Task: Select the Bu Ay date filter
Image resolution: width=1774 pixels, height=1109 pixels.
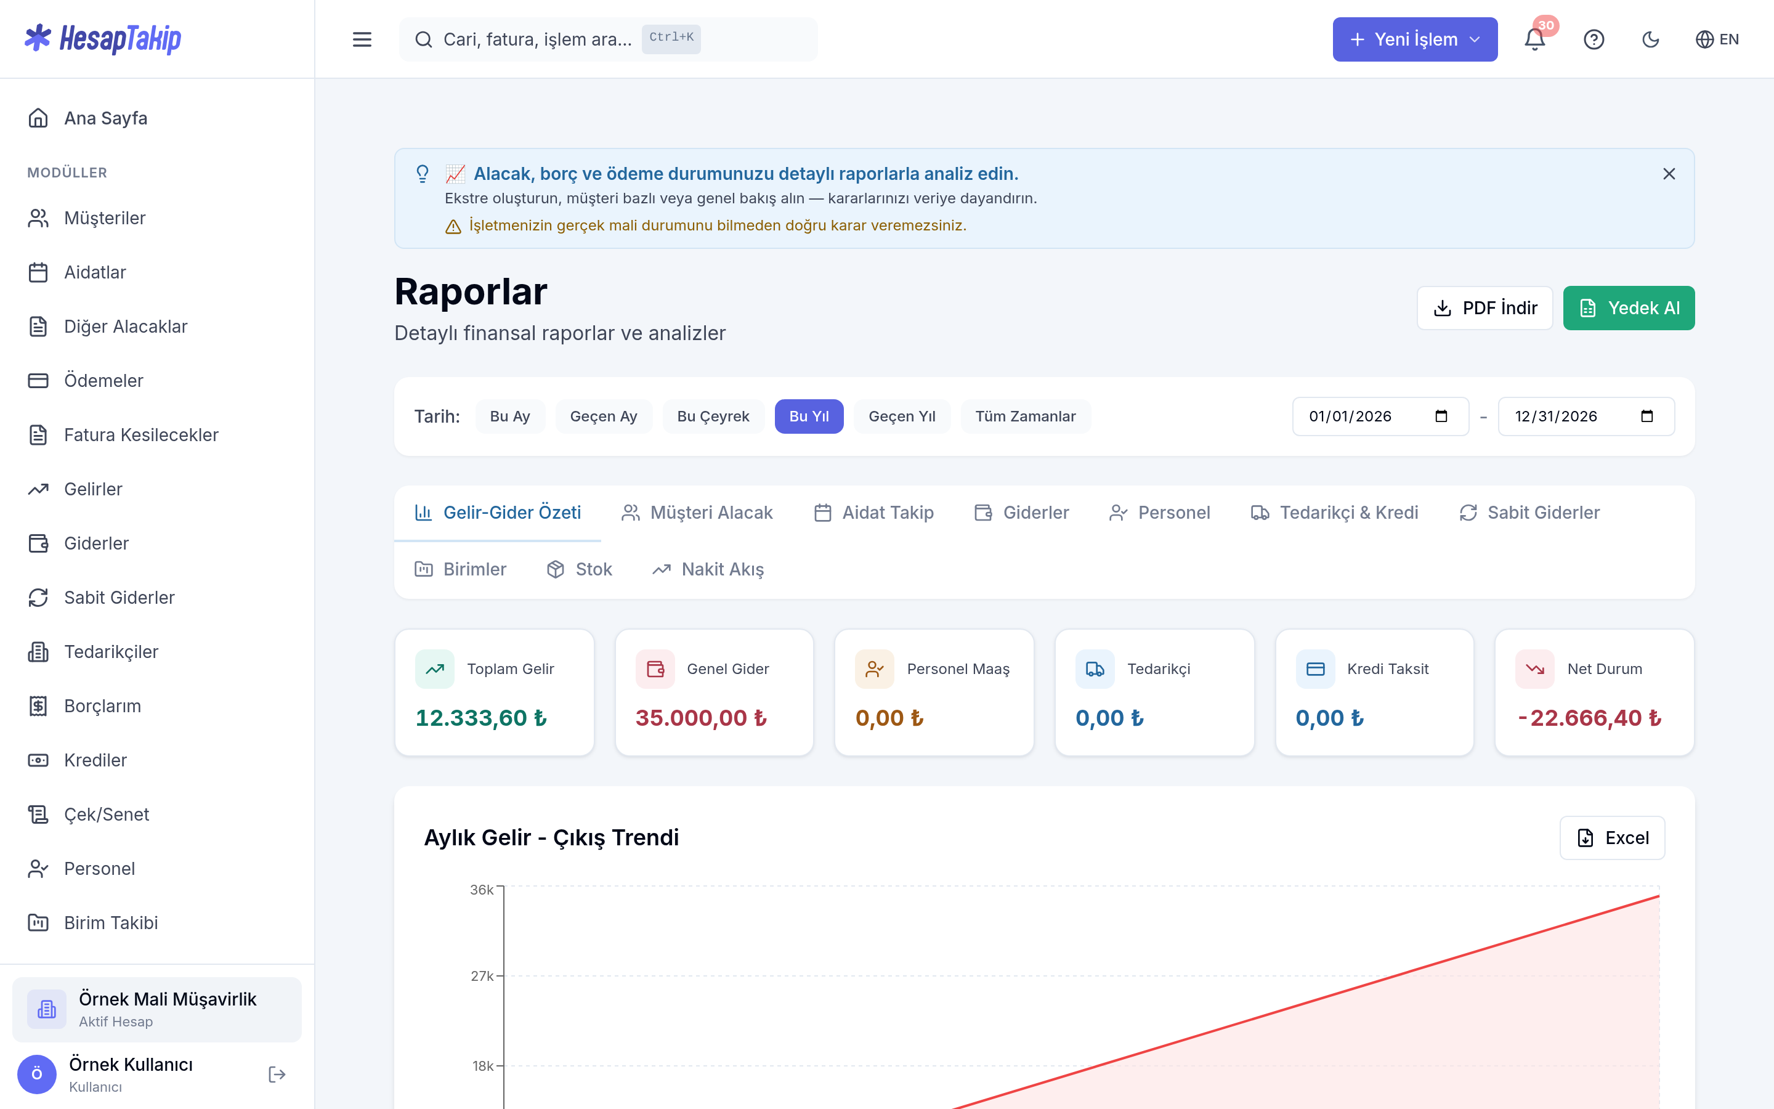Action: point(510,416)
